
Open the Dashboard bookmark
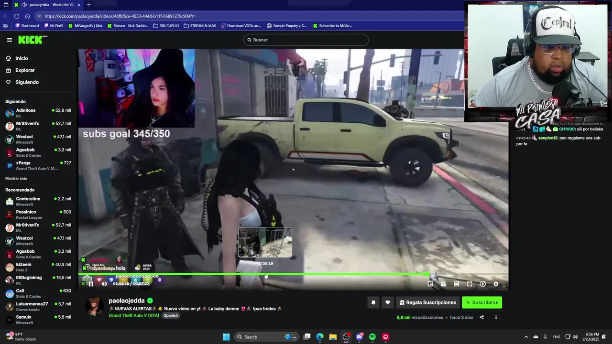coord(27,26)
